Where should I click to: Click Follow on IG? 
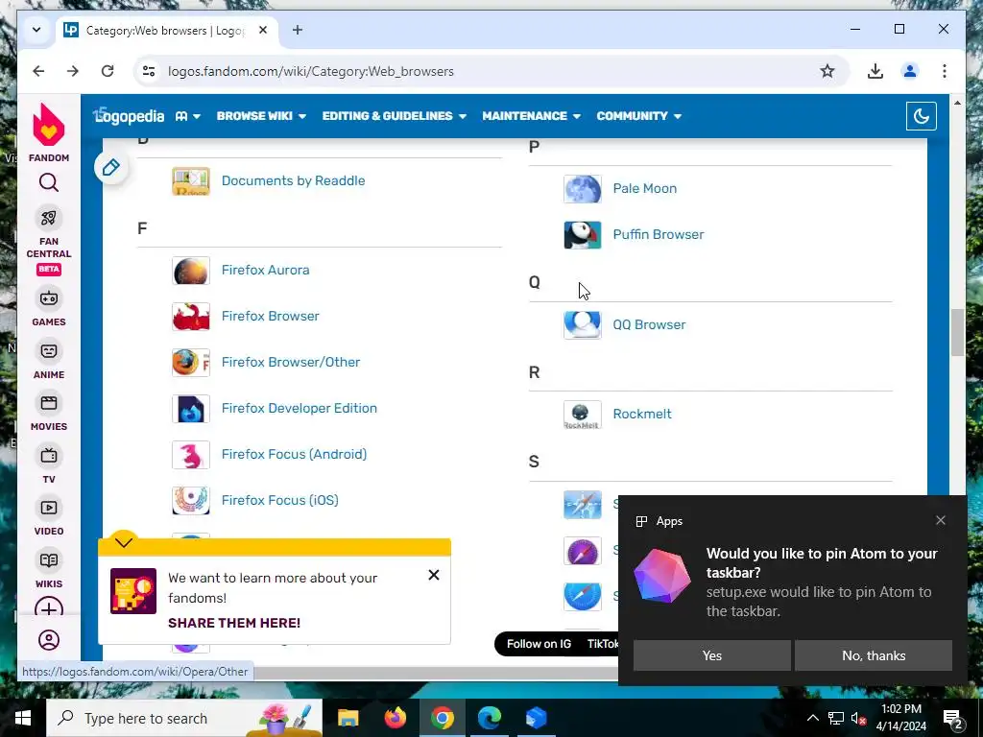[539, 644]
